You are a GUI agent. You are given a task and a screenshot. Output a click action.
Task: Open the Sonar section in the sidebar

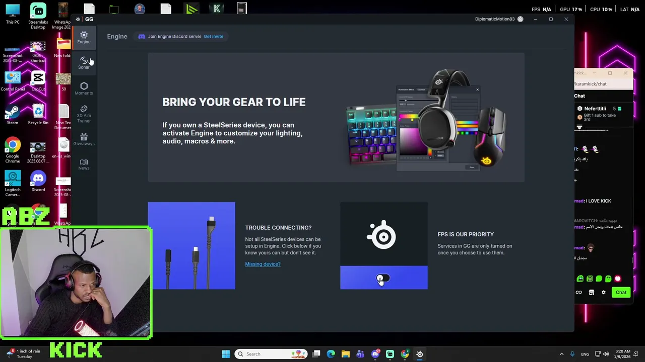[x=84, y=63]
